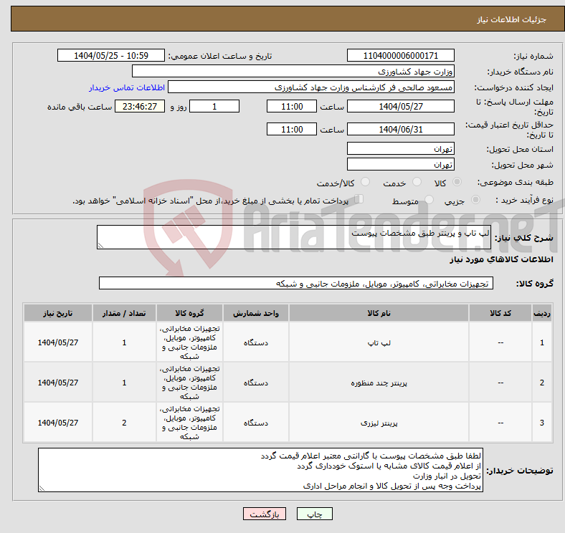This screenshot has height=533, width=565.
Task: Click row number 3 cell
Action: pos(542,423)
